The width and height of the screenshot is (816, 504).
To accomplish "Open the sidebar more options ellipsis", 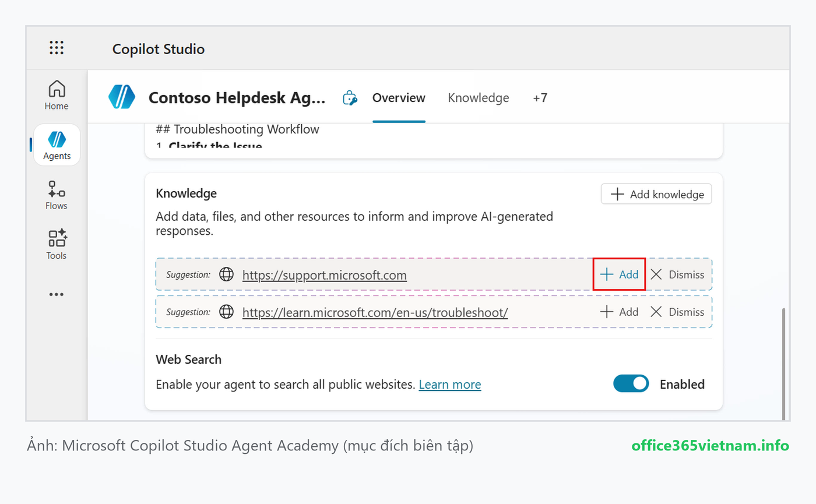I will pos(57,294).
